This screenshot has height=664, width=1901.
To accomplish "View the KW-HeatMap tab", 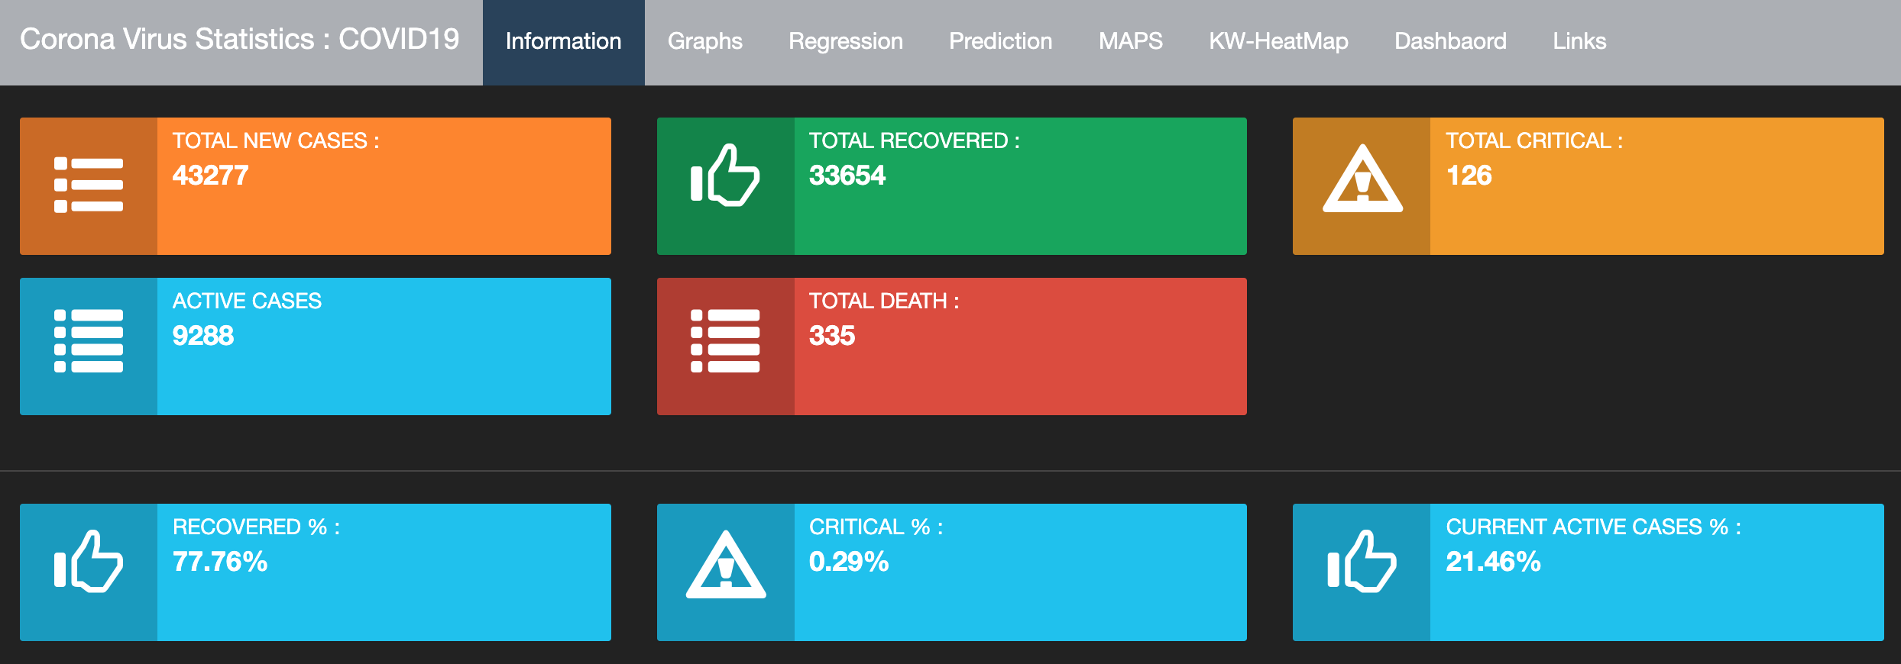I will pos(1278,41).
